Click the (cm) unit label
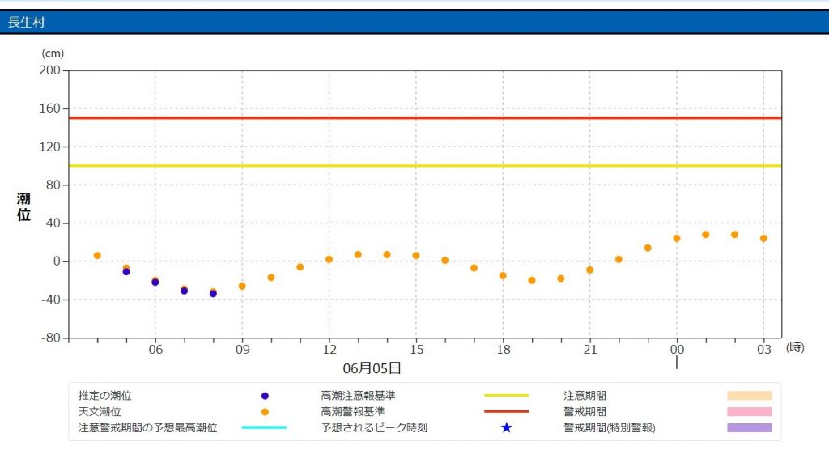This screenshot has height=459, width=829. (53, 53)
